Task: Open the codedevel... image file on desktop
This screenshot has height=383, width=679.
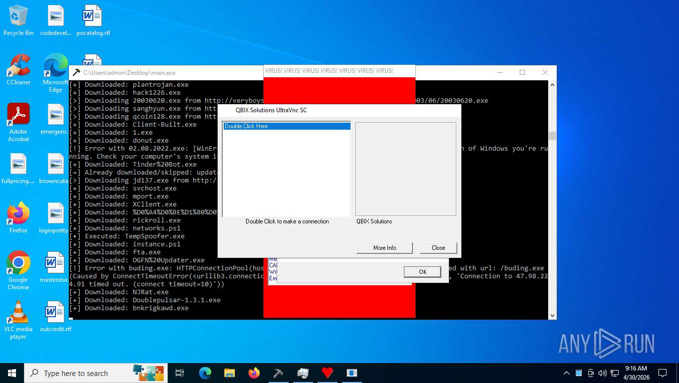Action: click(x=55, y=20)
